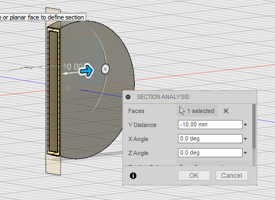
Task: Click the X Angle input field
Action: pos(210,139)
